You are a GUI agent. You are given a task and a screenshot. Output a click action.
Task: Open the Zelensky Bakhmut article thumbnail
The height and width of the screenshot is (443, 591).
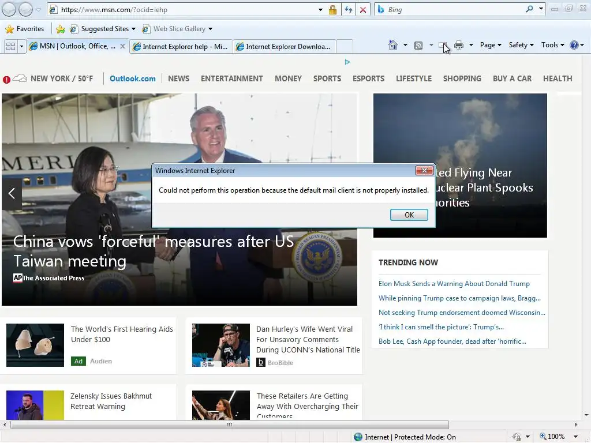pyautogui.click(x=35, y=405)
